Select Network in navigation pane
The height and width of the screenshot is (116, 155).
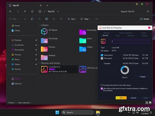(16, 84)
